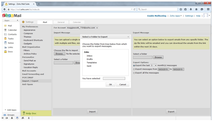
Task: Collapse the Apps panel arrow
Action: click(x=17, y=20)
